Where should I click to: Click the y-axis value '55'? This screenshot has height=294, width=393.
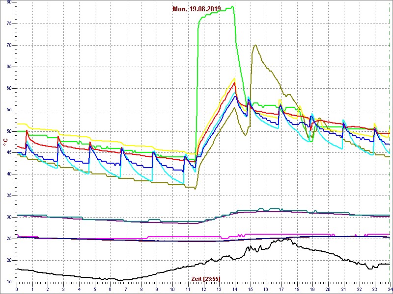pyautogui.click(x=8, y=110)
